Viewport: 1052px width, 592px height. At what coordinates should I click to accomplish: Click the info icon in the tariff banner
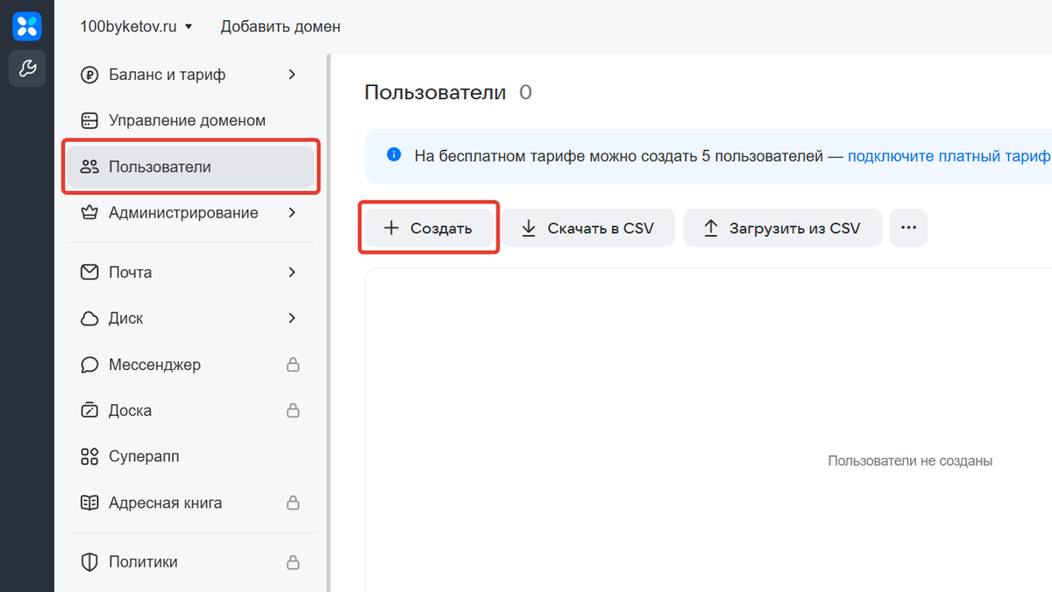[x=394, y=154]
